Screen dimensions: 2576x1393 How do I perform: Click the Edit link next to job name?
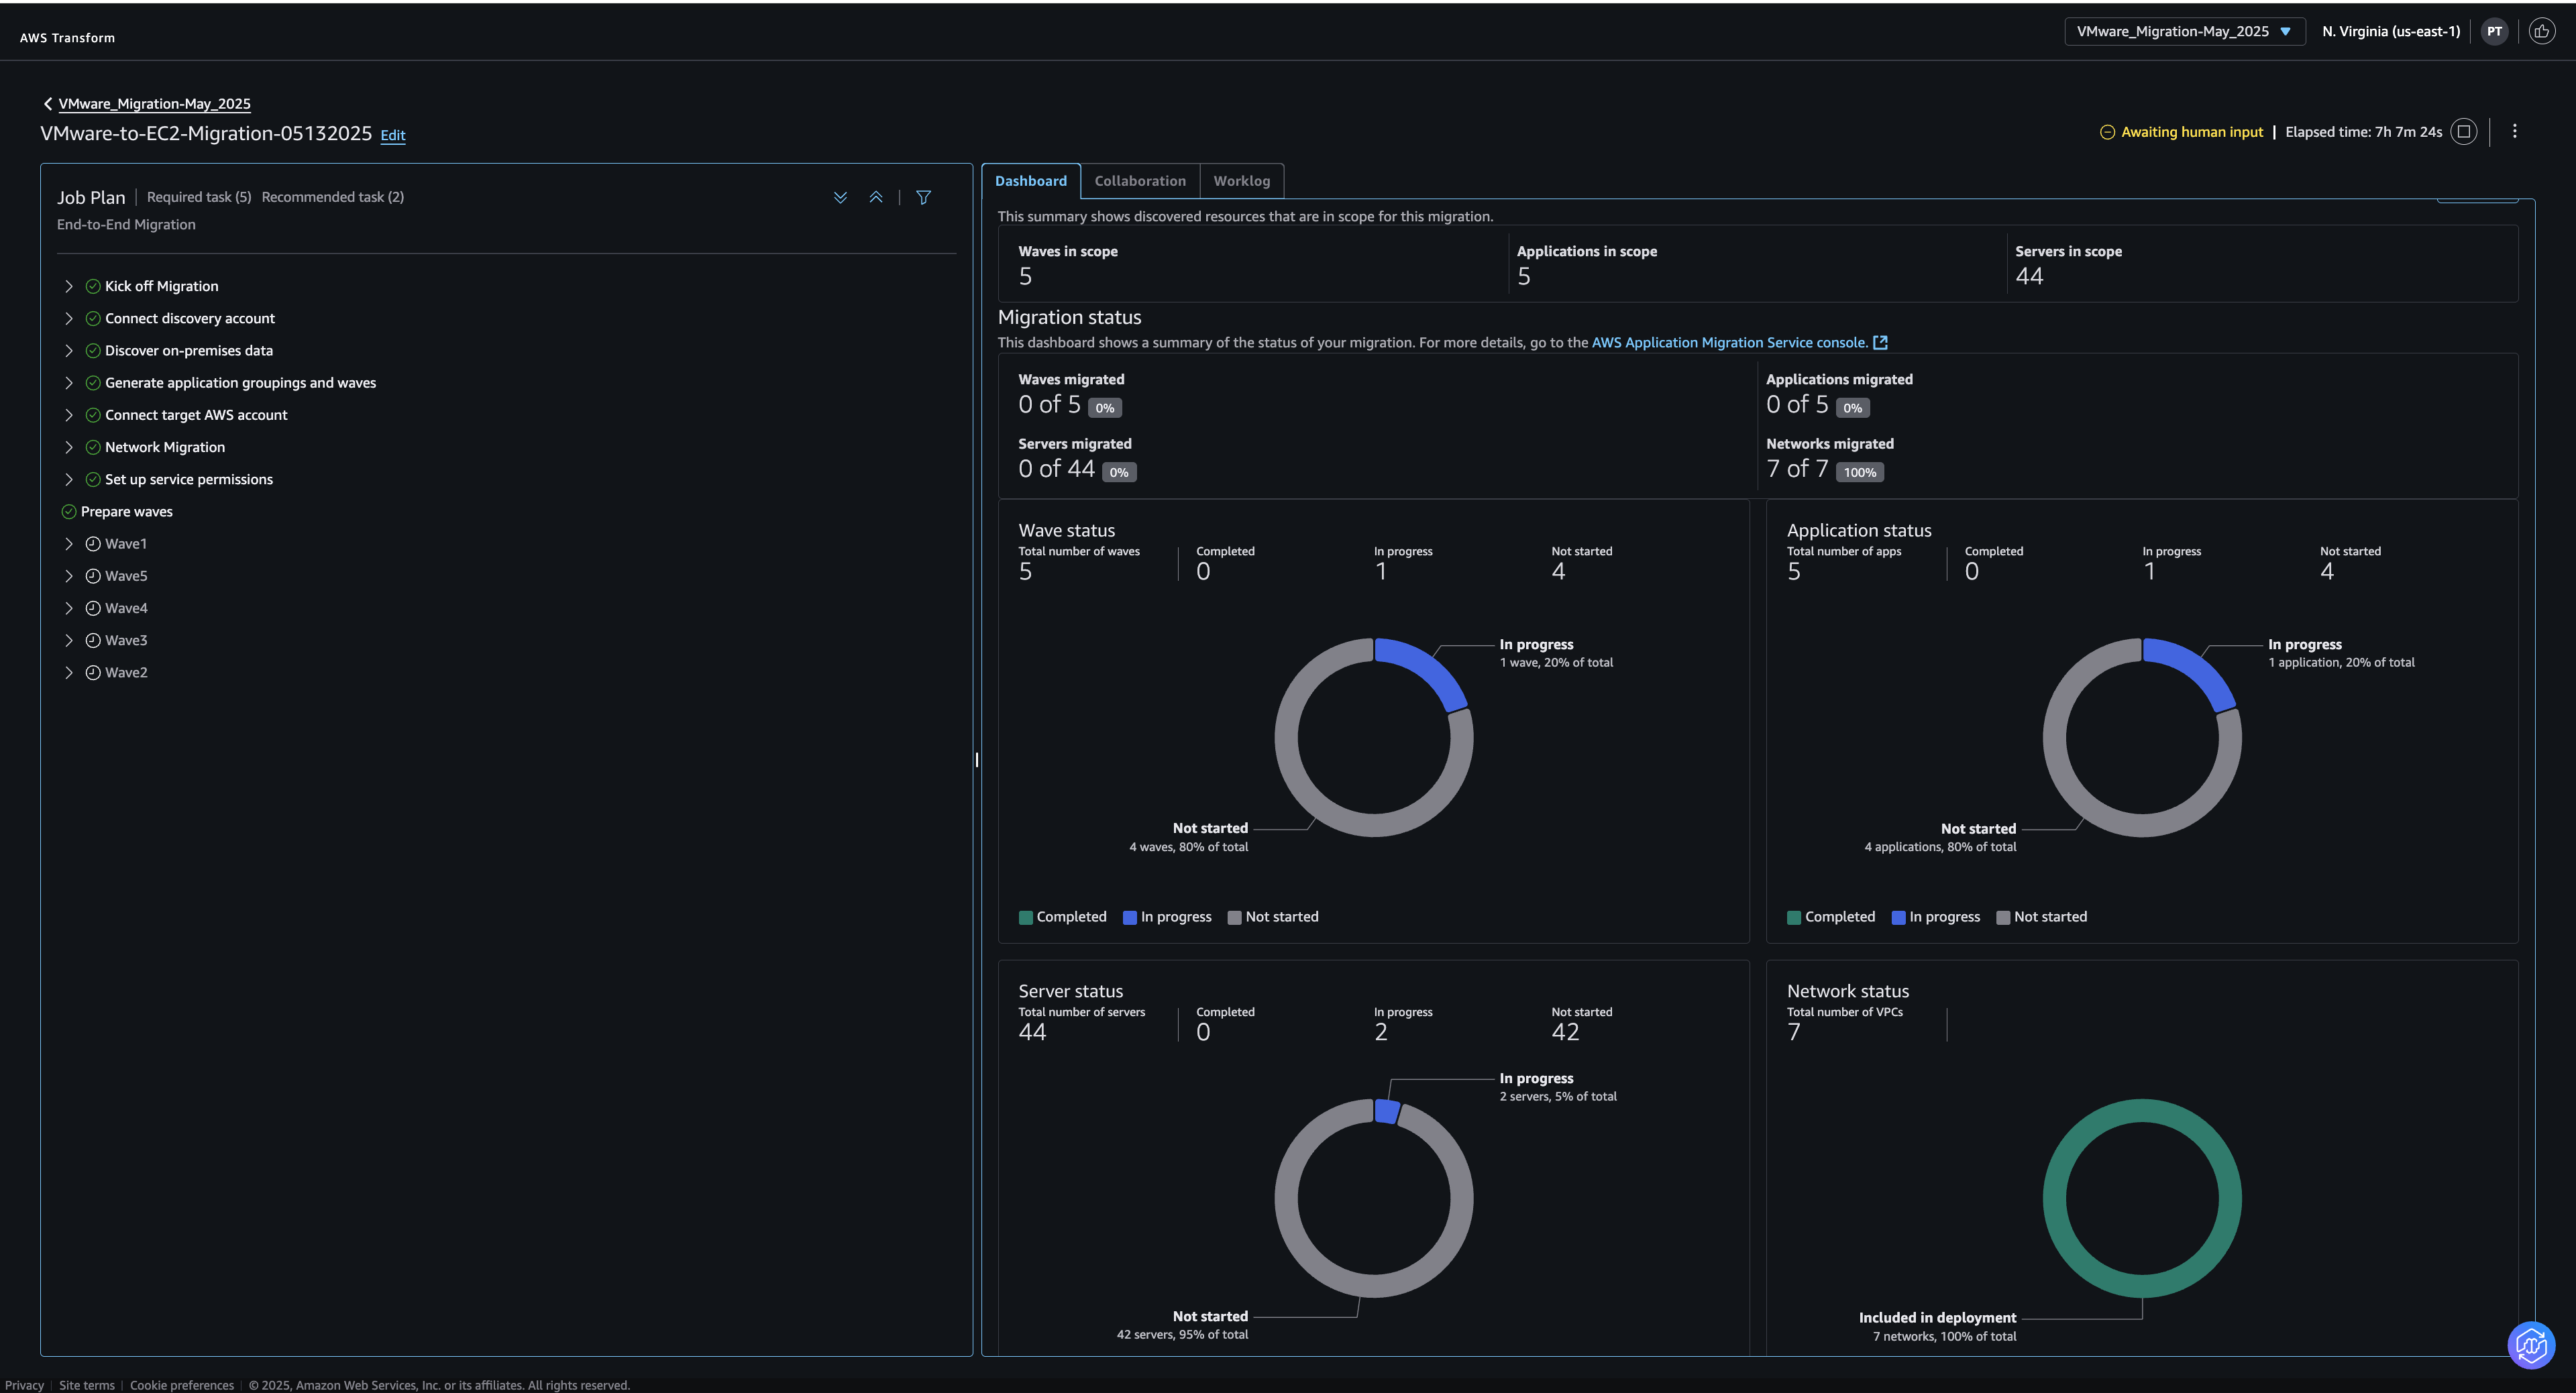[393, 135]
